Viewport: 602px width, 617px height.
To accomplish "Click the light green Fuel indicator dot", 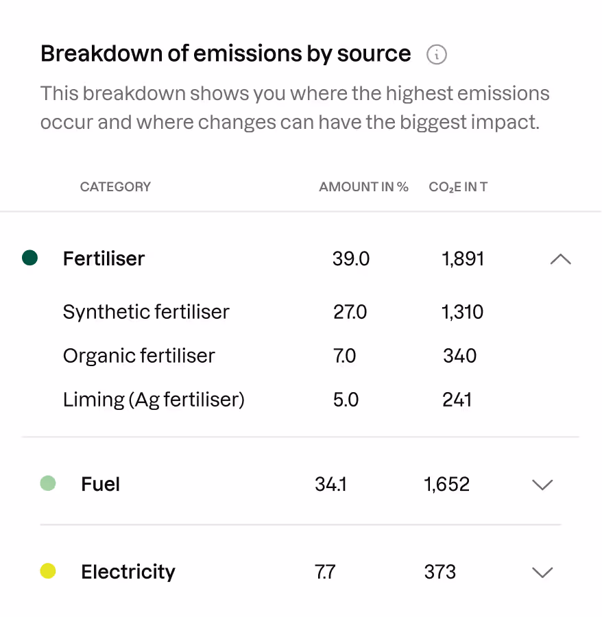I will [47, 483].
